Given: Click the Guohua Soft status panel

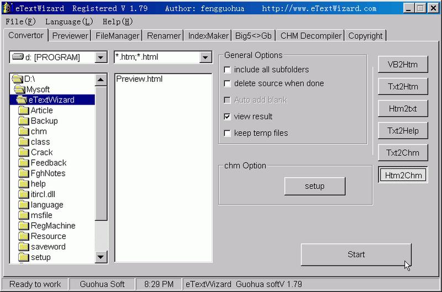Looking at the screenshot, I should tap(102, 284).
